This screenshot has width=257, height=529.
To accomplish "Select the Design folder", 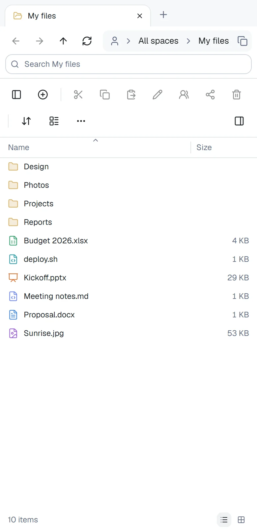I will 128,167.
